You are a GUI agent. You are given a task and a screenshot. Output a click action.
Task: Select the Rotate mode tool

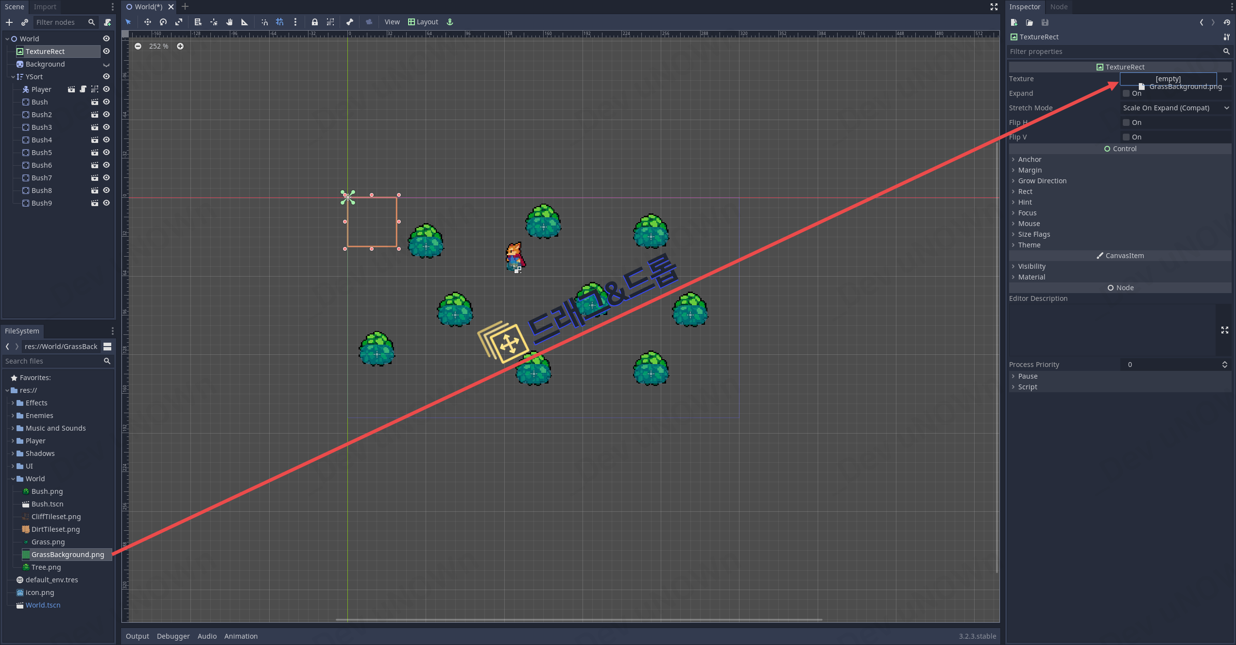(163, 22)
